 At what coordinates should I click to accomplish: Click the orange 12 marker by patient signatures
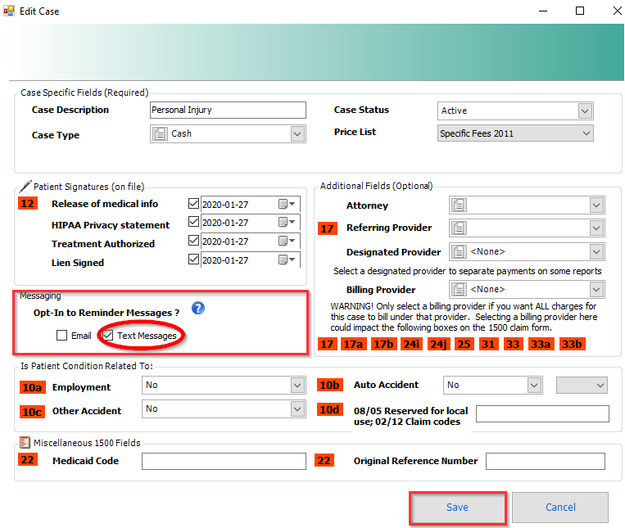pos(29,204)
